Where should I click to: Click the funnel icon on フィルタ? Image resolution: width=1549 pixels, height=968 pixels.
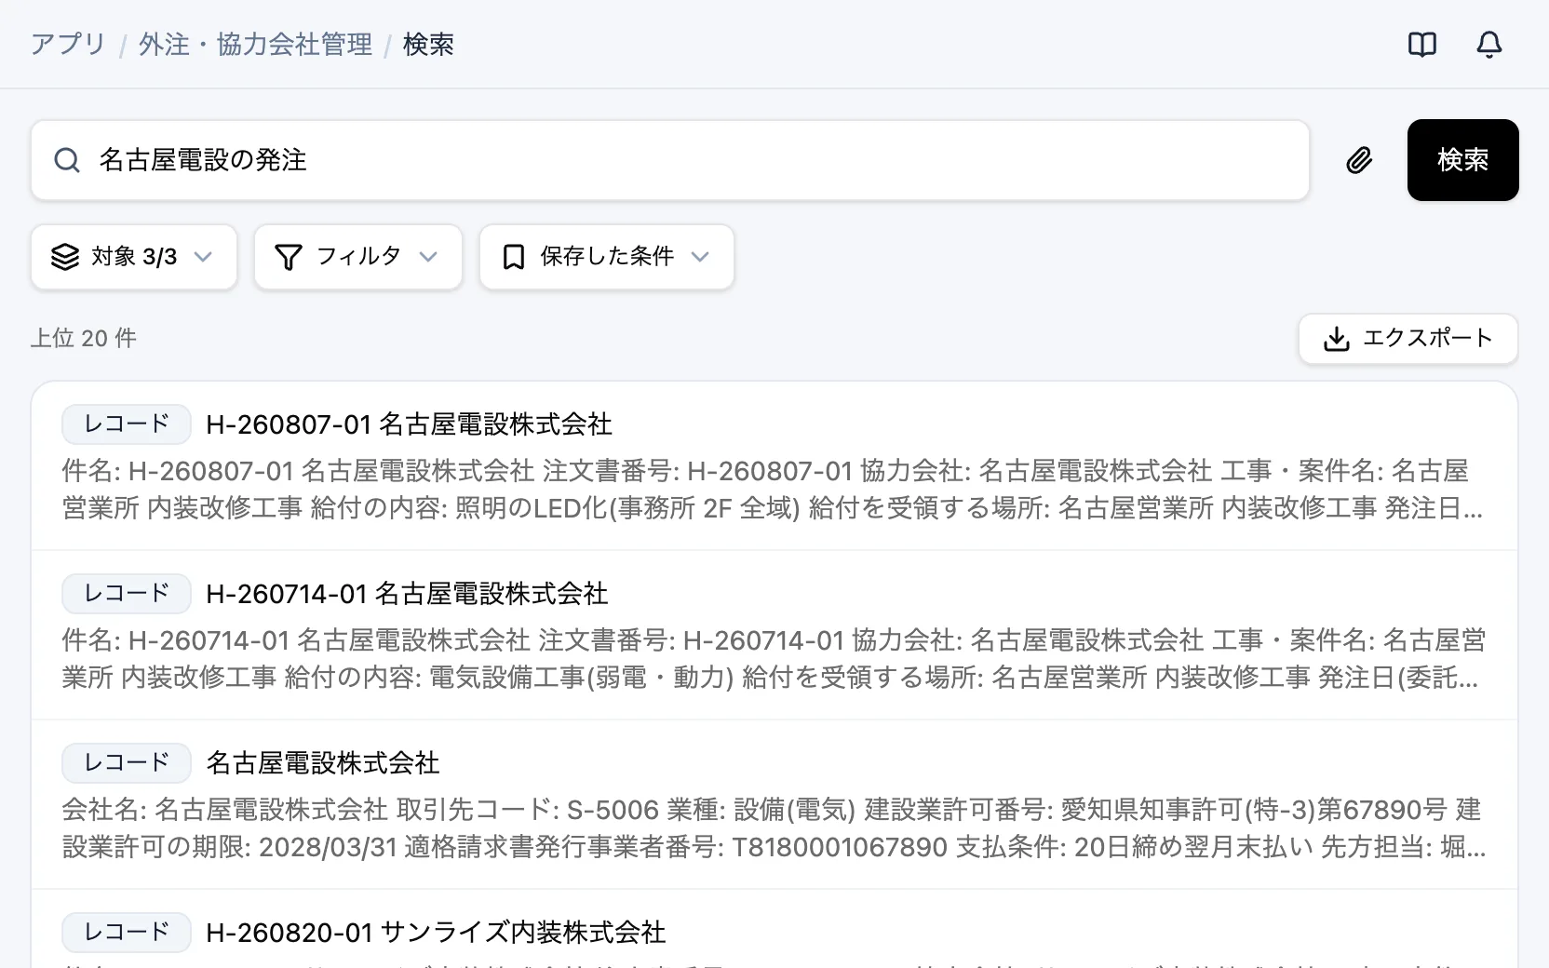tap(289, 257)
